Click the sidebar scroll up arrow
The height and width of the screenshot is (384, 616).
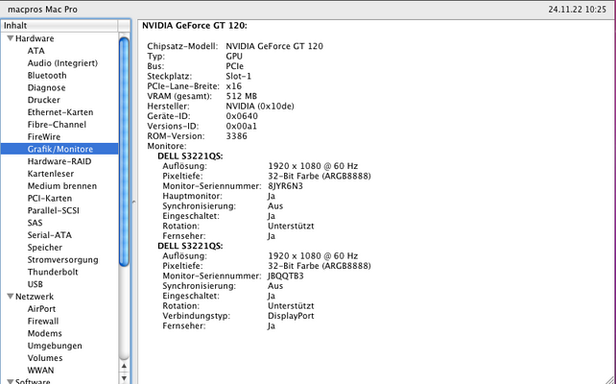pyautogui.click(x=124, y=367)
